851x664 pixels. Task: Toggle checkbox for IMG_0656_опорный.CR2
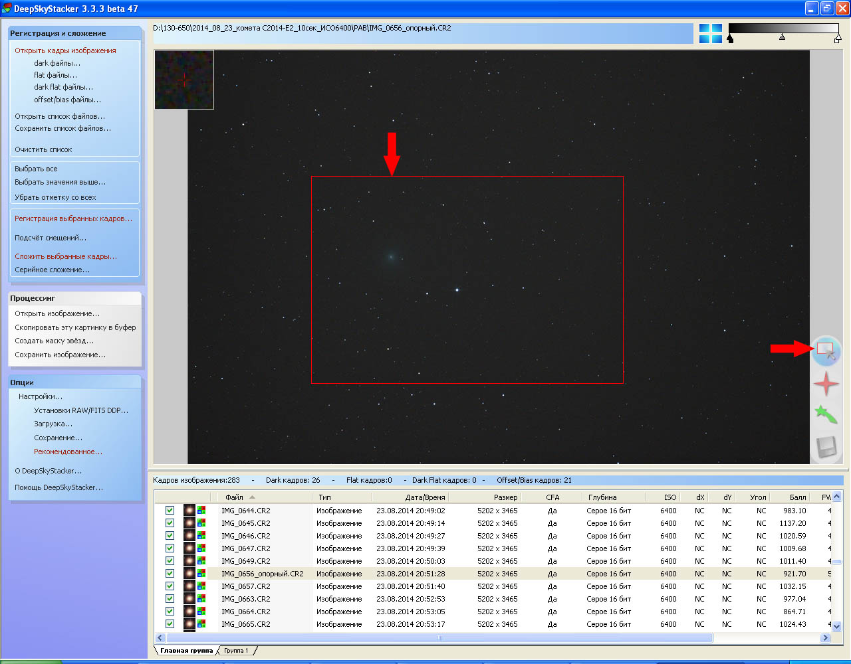click(x=170, y=574)
